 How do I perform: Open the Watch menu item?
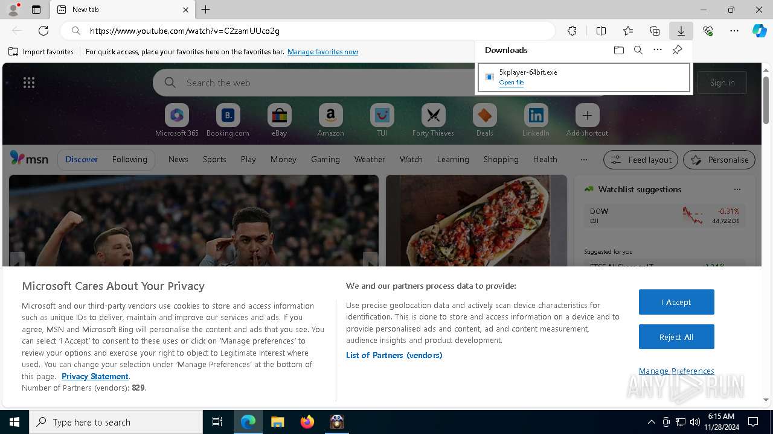pos(411,159)
